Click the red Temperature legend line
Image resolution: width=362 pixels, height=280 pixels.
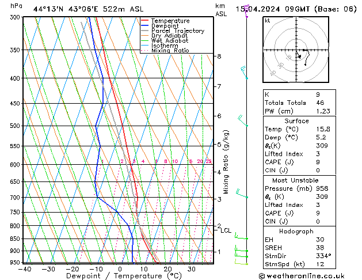coord(146,21)
